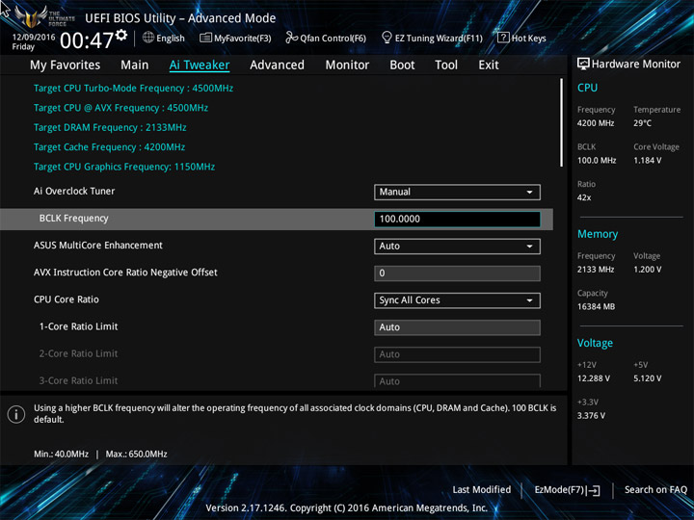Select the CPU Core Ratio label
The height and width of the screenshot is (520, 694).
[x=67, y=299]
